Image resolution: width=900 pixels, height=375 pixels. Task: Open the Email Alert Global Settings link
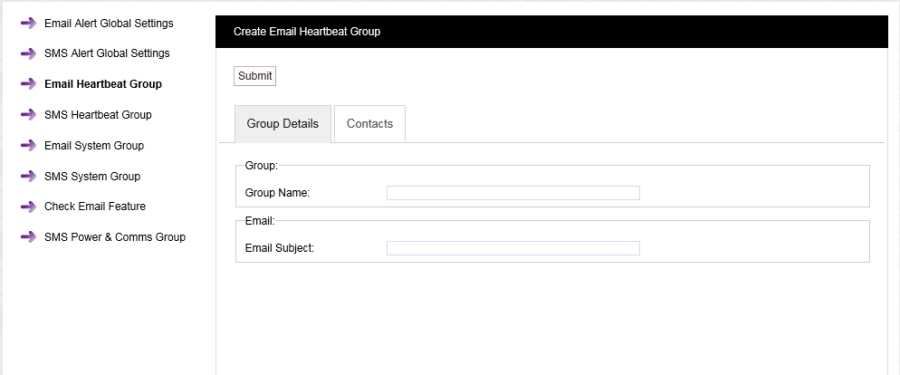tap(109, 24)
